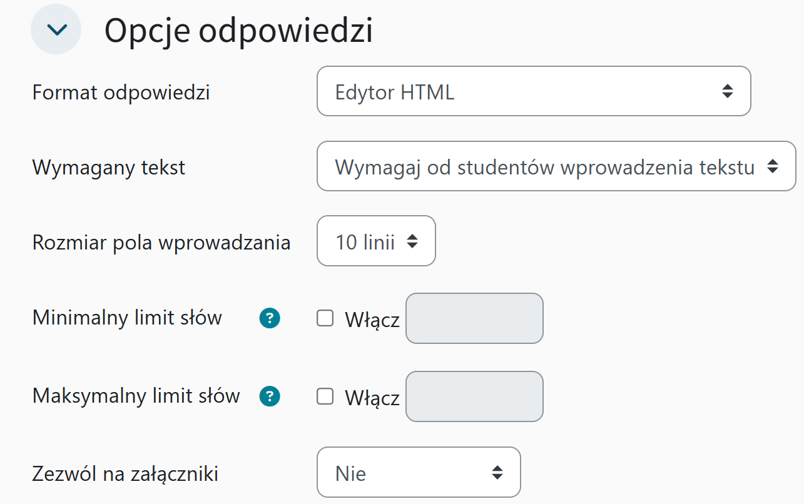Open the Format odpowiedzi dropdown showing Edytor HTML
This screenshot has height=504, width=804.
534,91
